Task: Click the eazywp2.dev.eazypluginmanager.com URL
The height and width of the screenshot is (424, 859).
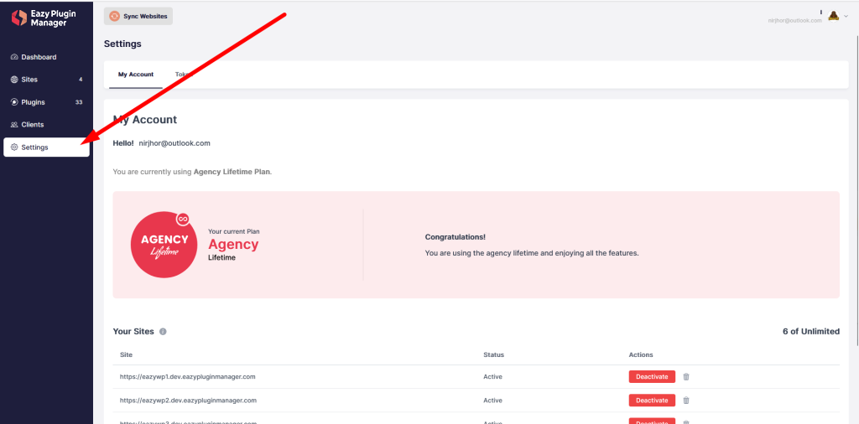Action: tap(188, 400)
